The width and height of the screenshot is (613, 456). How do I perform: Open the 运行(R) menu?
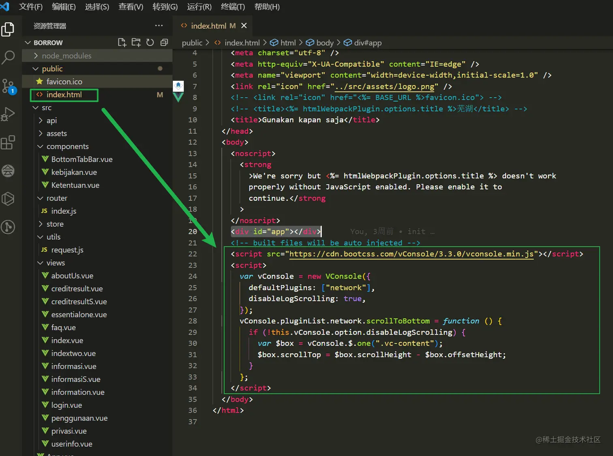click(x=199, y=7)
